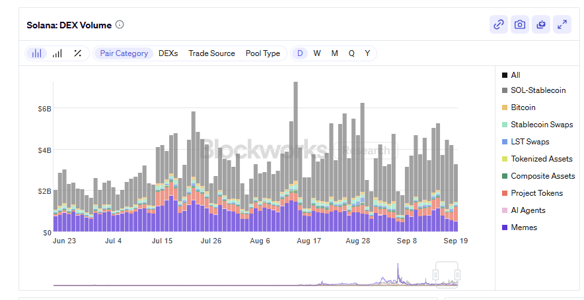This screenshot has width=584, height=300.
Task: Click the Aug 28 date label
Action: pyautogui.click(x=358, y=241)
